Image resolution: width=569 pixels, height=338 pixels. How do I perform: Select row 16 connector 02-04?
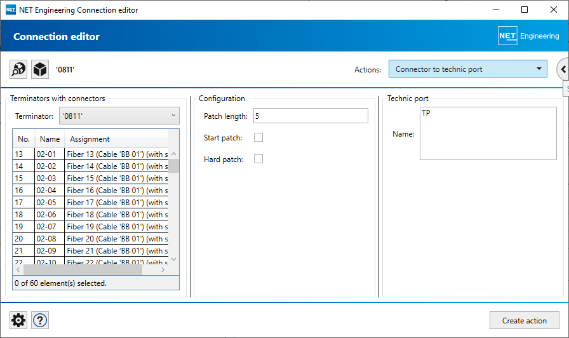click(x=91, y=190)
